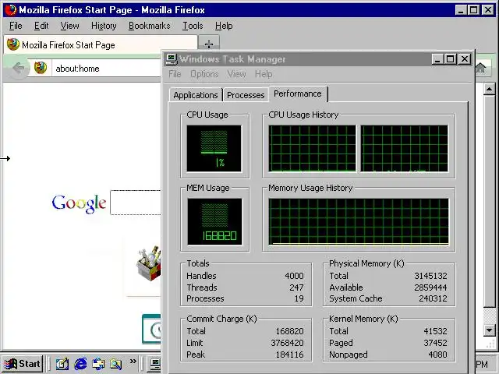The image size is (499, 374).
Task: Open Task Manager's View menu
Action: (x=237, y=74)
